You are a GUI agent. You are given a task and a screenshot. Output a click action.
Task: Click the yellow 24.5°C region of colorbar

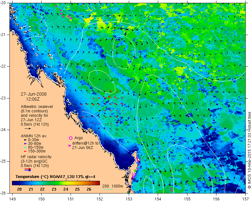[x=72, y=183]
